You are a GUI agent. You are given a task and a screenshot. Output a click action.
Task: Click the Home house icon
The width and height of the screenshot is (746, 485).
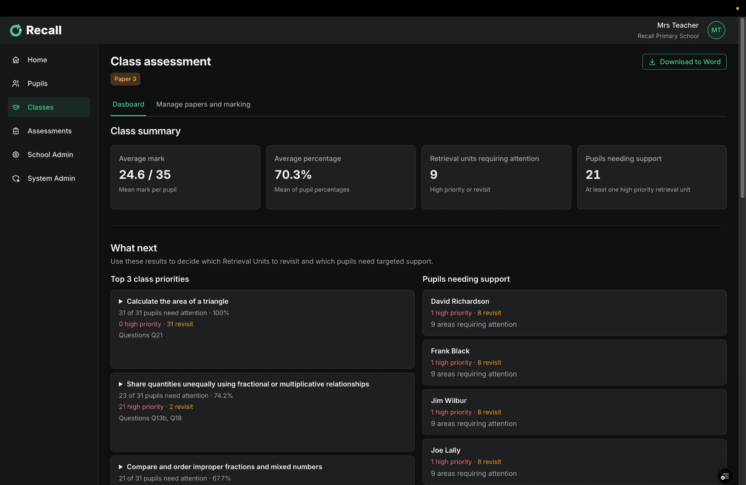click(x=16, y=60)
